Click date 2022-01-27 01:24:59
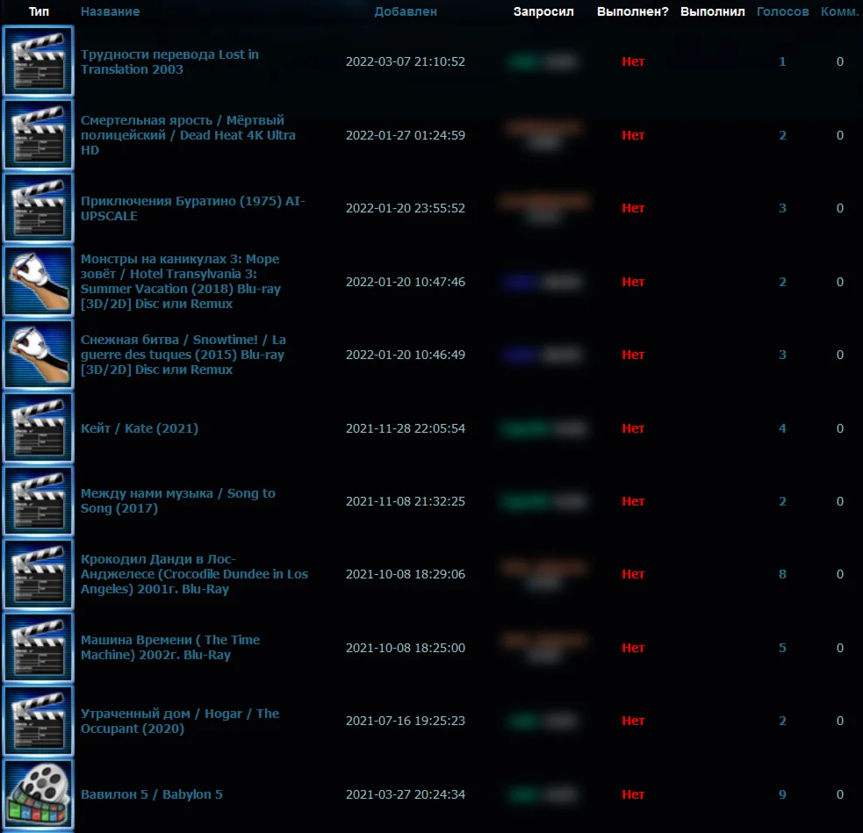863x833 pixels. 405,135
